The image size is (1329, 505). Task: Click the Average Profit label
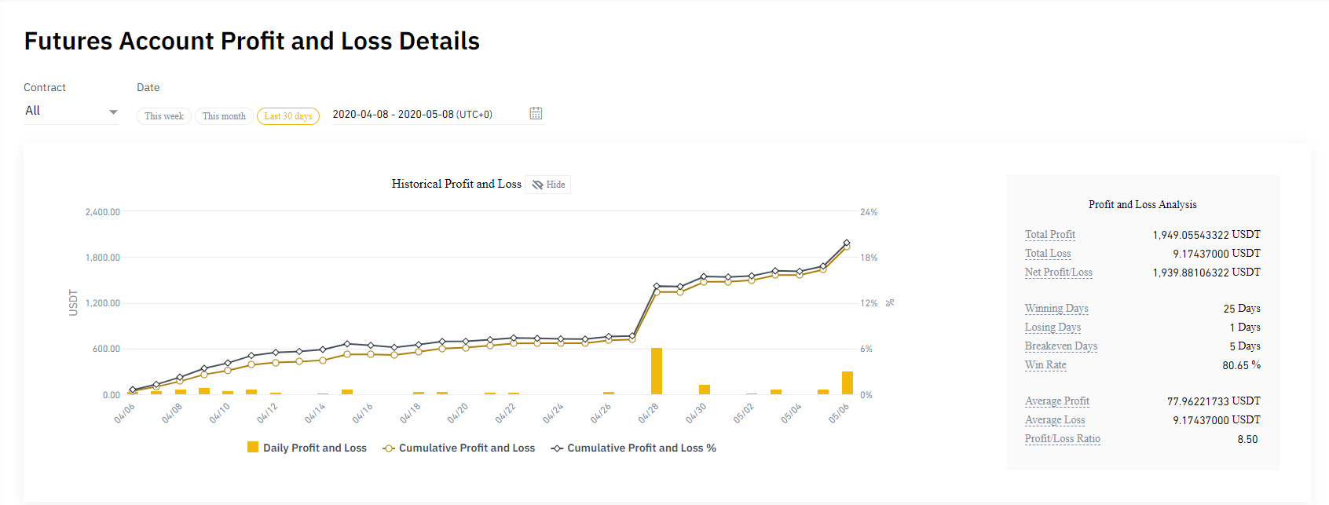[1056, 401]
